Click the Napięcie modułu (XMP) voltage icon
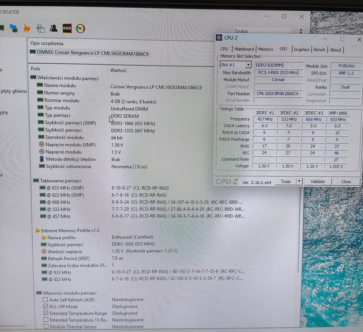 point(41,144)
